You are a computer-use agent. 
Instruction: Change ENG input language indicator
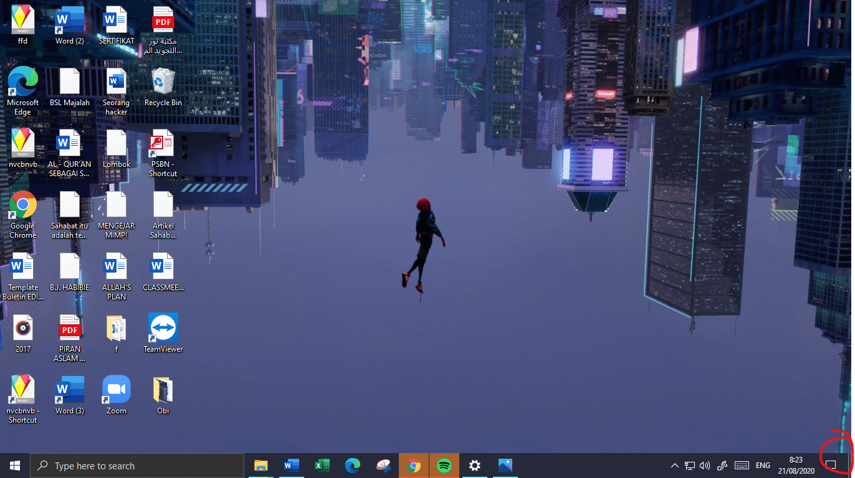click(763, 466)
